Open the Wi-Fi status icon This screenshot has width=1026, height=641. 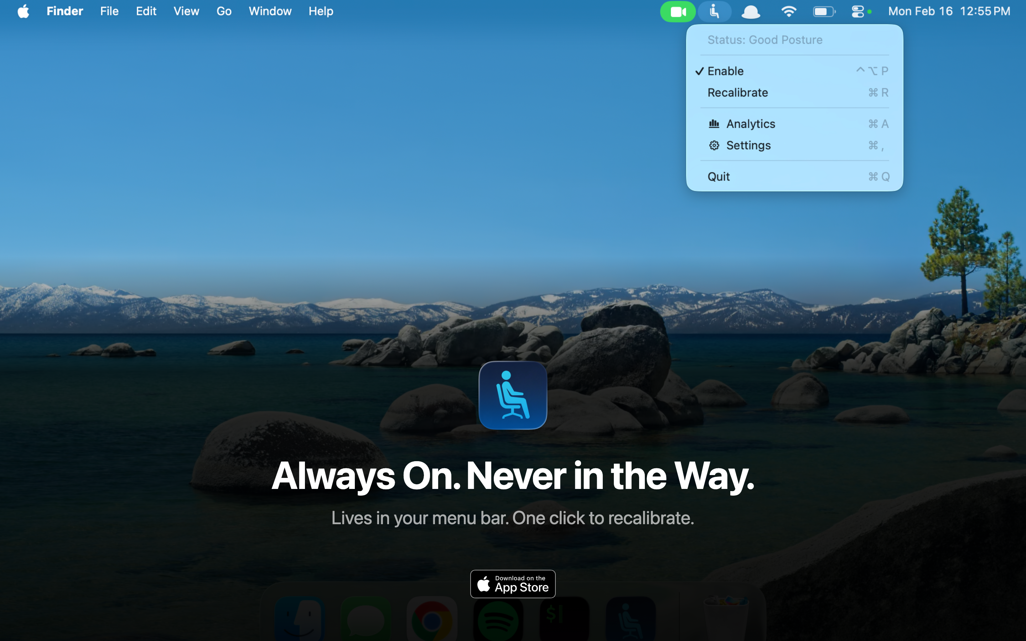(x=788, y=11)
